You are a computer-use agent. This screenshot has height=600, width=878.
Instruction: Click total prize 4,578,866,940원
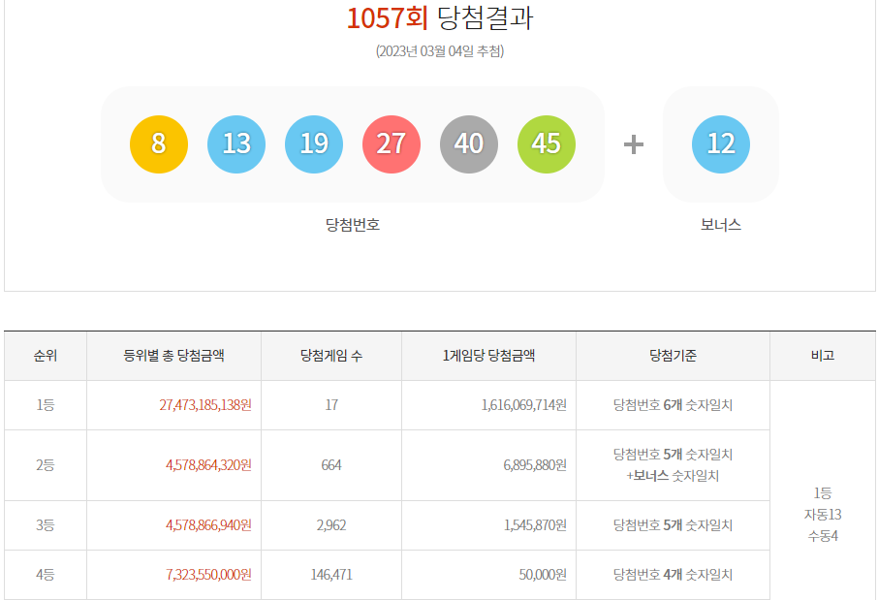209,525
